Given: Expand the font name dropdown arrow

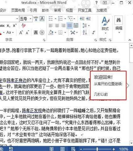Looking at the screenshot, I should click(x=17, y=19).
